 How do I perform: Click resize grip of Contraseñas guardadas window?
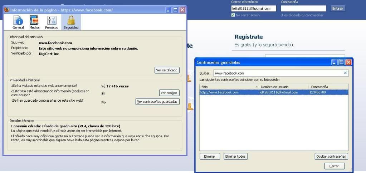350,170
